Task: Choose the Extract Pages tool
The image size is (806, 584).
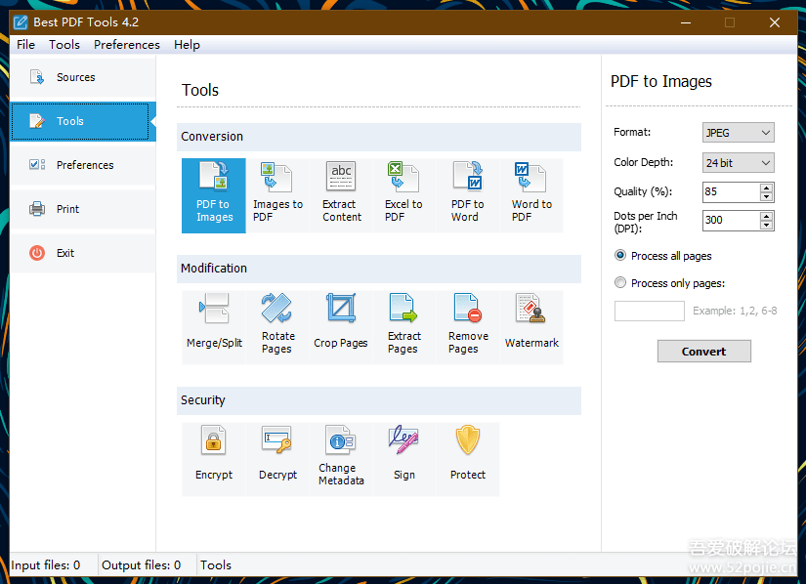Action: pos(404,327)
